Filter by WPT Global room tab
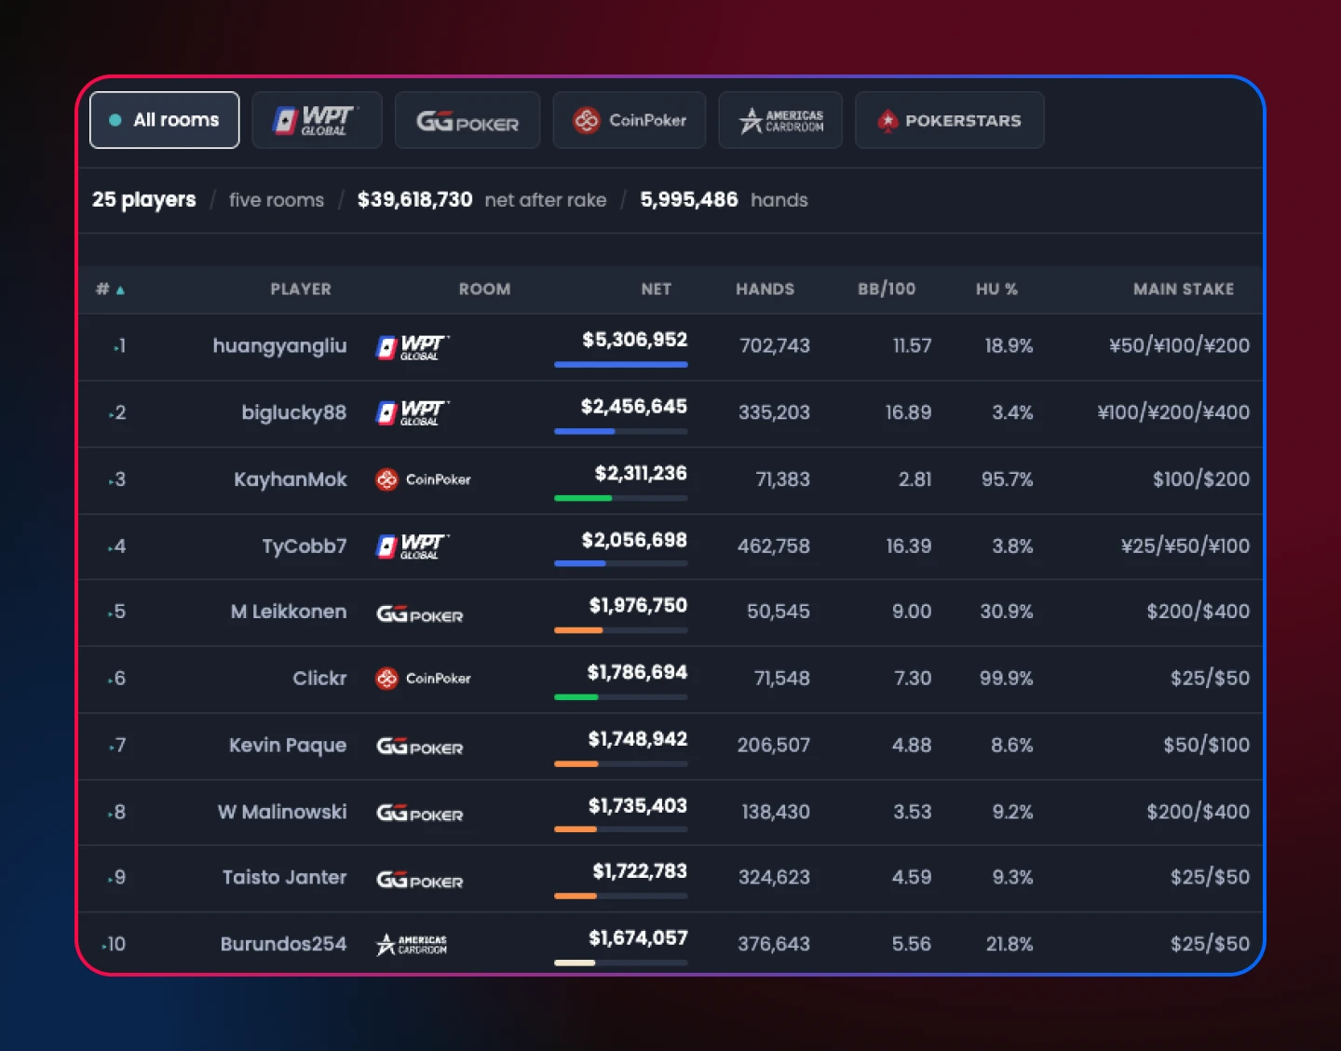Screen dimensions: 1341x1051 pyautogui.click(x=317, y=120)
